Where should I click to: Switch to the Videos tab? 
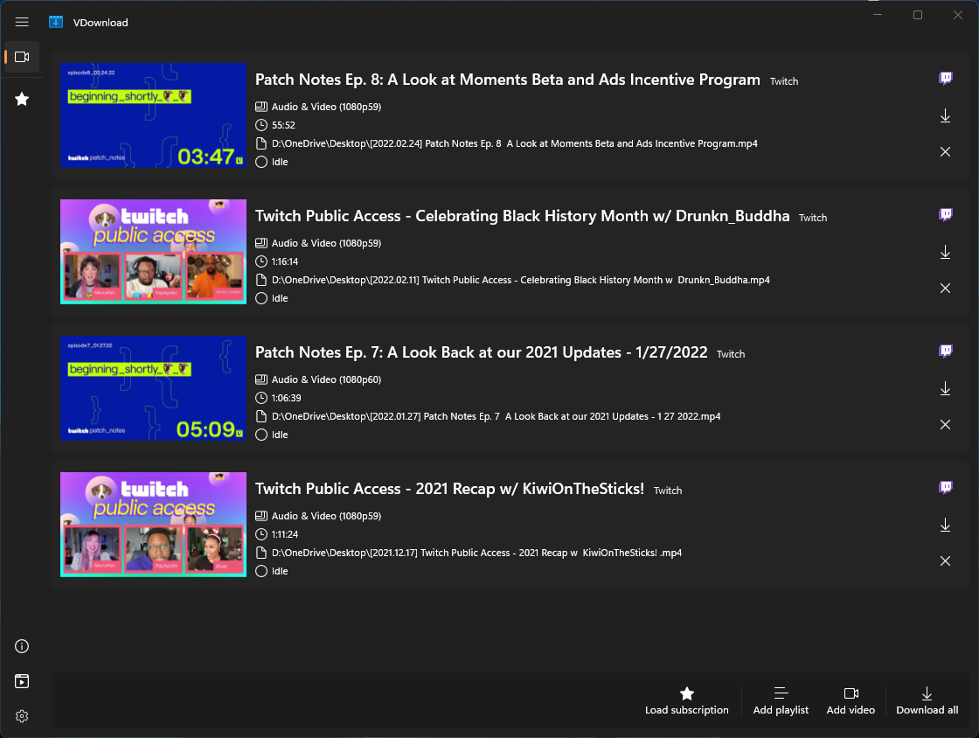point(21,56)
